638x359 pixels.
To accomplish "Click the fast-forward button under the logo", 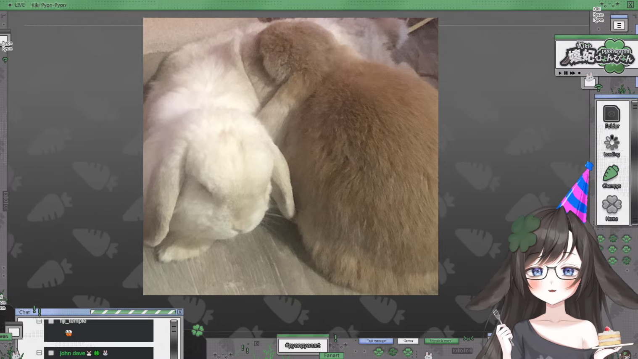I will pyautogui.click(x=572, y=73).
